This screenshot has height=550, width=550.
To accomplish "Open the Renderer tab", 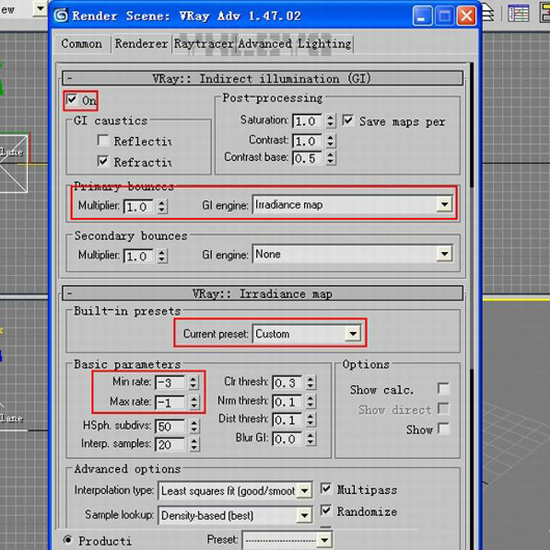I will coord(141,43).
